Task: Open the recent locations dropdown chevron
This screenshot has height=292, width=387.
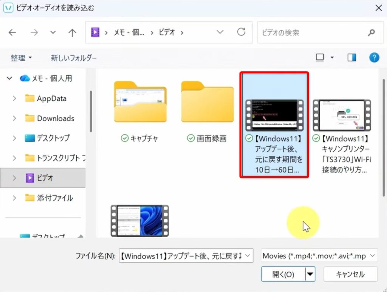Action: click(53, 33)
